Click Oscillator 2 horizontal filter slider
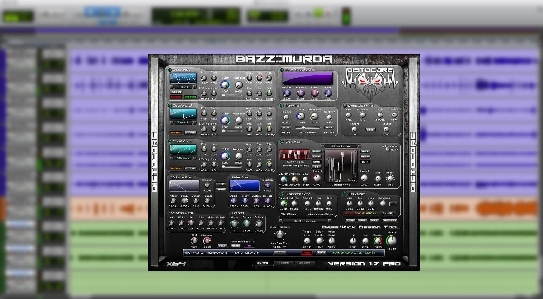This screenshot has width=543, height=299. pos(231,131)
